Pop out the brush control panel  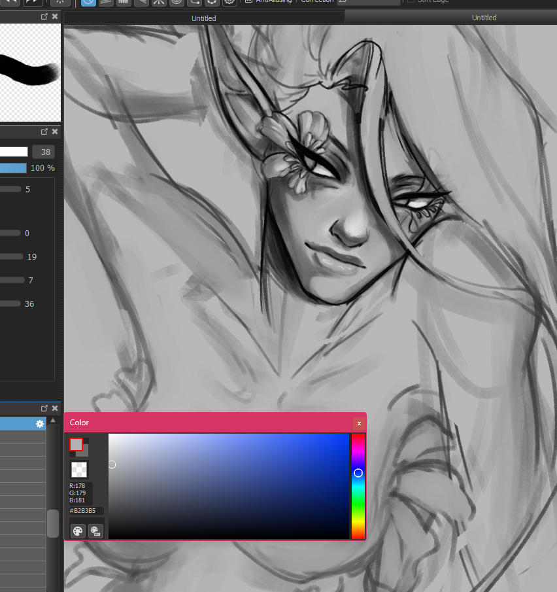pyautogui.click(x=44, y=131)
